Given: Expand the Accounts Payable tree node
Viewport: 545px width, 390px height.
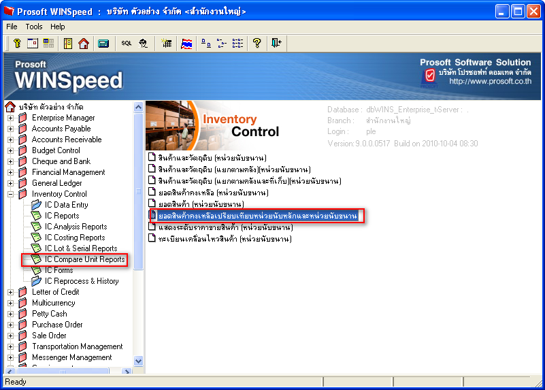Looking at the screenshot, I should coord(10,129).
